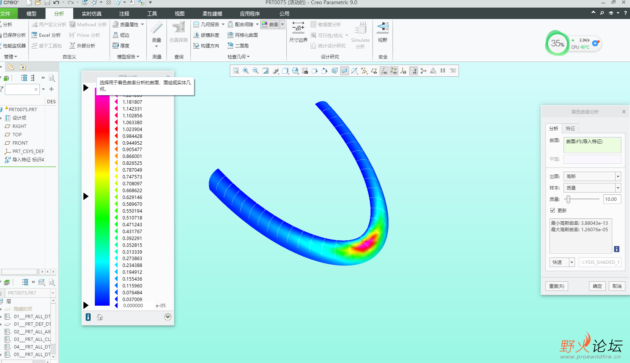Click the camera snapshot icon in graphics toolbar
Screen dimensions: 630x363
305,71
